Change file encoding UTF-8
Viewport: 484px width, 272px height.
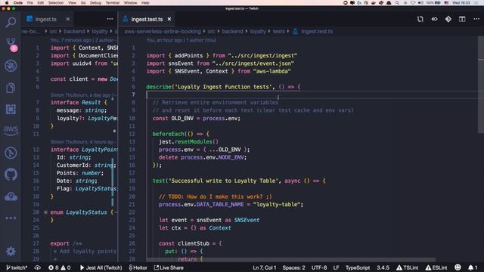pos(319,267)
